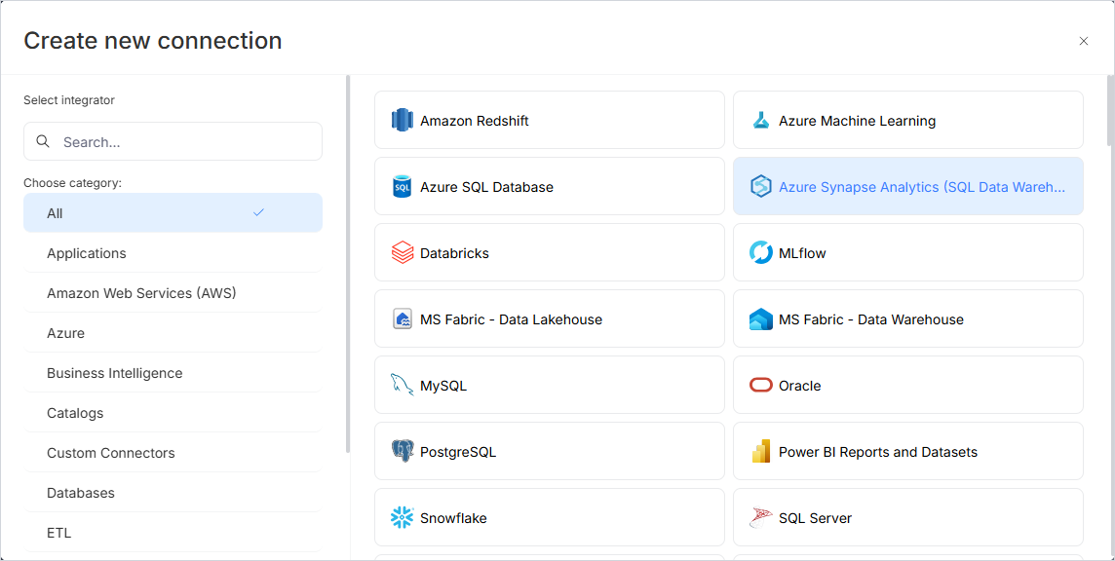
Task: Choose Azure Synapse Analytics connector
Action: coord(920,187)
